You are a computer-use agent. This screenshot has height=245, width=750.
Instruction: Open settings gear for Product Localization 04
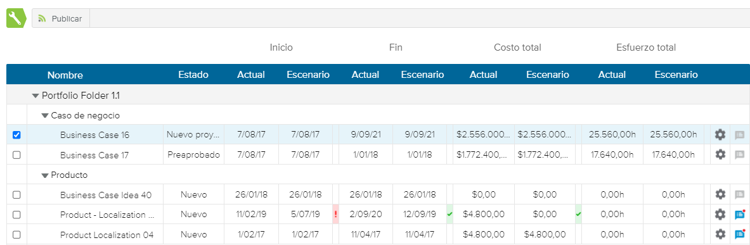click(x=720, y=234)
